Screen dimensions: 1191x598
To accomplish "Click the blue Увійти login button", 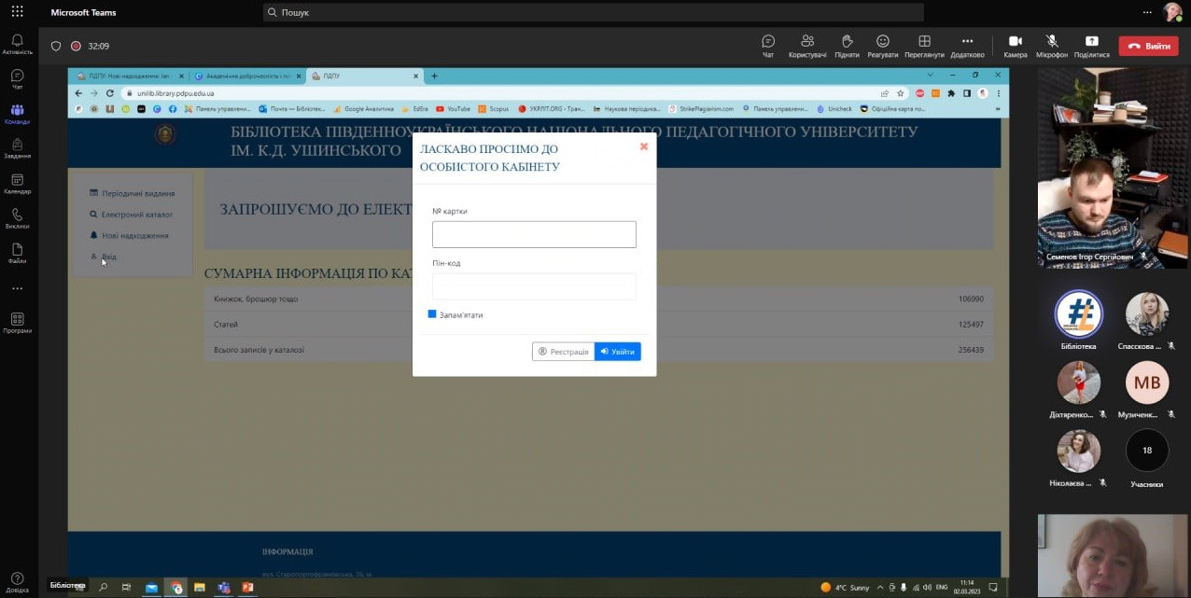I will (618, 352).
